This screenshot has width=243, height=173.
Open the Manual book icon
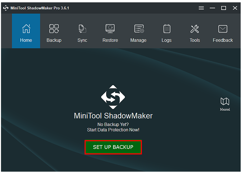pyautogui.click(x=225, y=104)
